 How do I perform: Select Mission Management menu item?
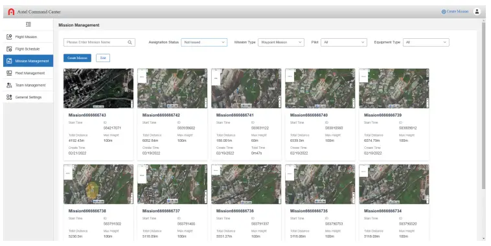[29, 61]
